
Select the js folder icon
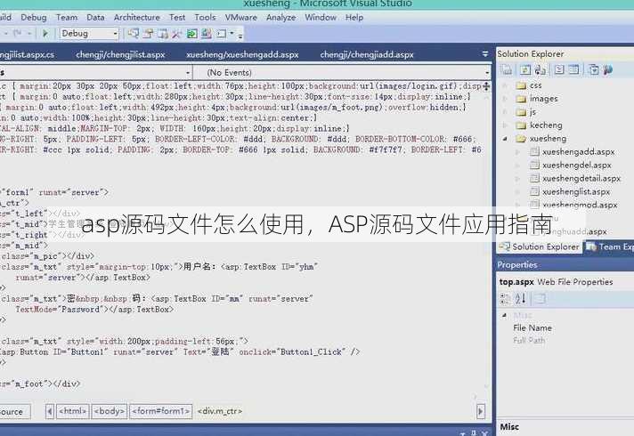521,112
